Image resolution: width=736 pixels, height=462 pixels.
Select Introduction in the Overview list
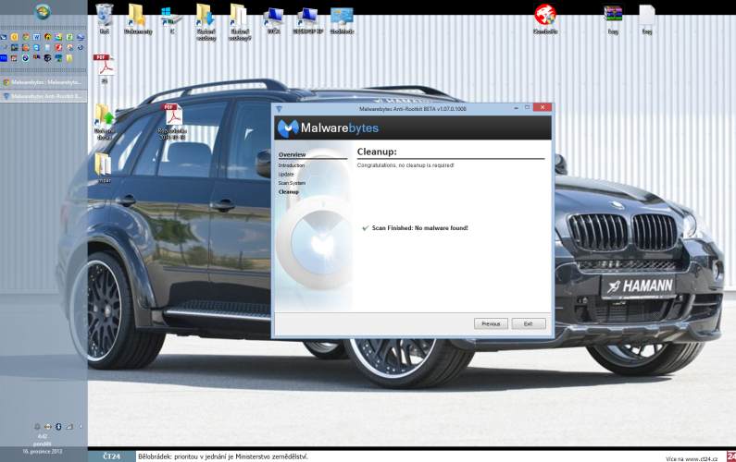[292, 165]
